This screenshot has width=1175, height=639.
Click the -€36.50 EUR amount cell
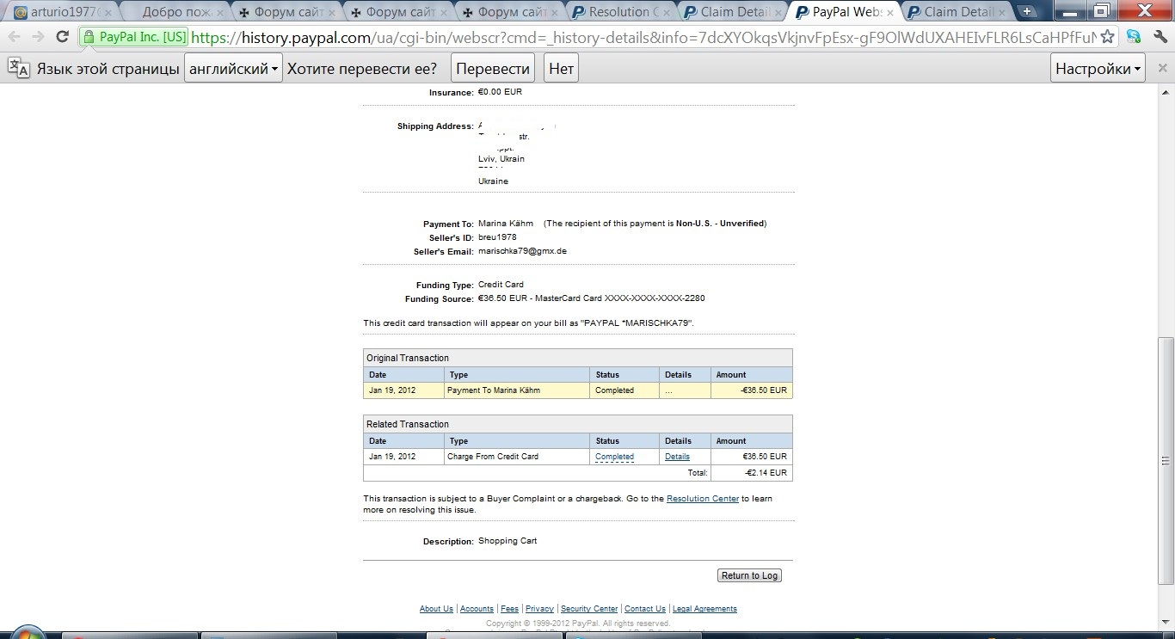752,390
